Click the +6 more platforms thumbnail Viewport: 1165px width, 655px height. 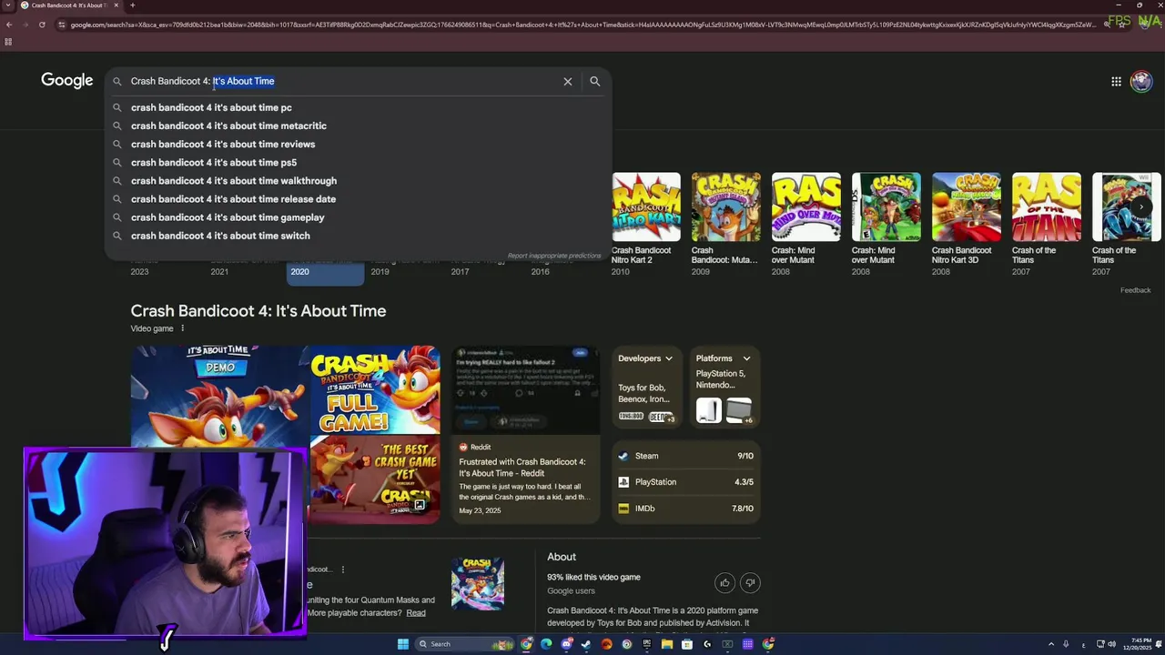(x=739, y=411)
